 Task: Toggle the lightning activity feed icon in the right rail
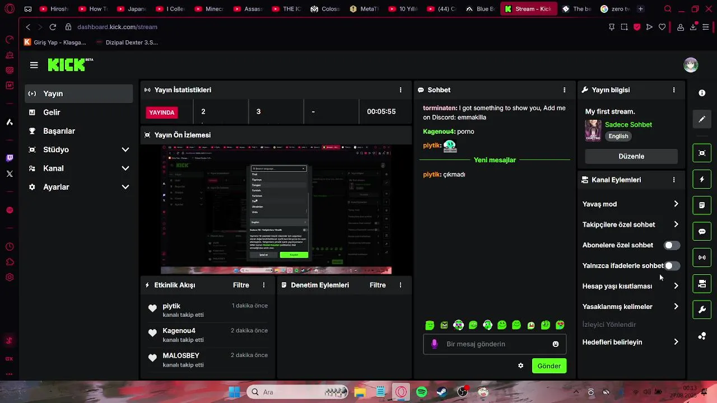point(702,179)
